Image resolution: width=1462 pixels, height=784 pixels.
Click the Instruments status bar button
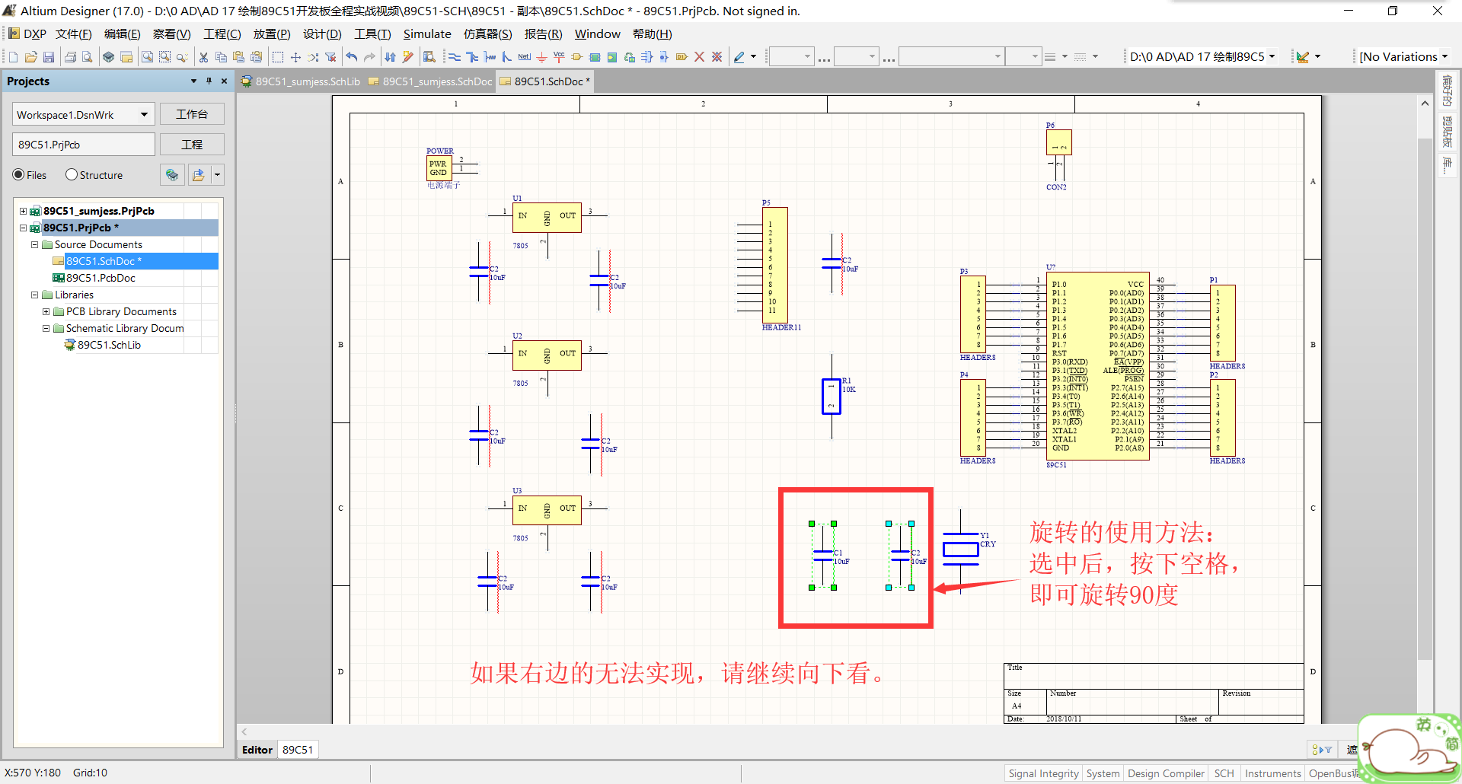tap(1273, 773)
